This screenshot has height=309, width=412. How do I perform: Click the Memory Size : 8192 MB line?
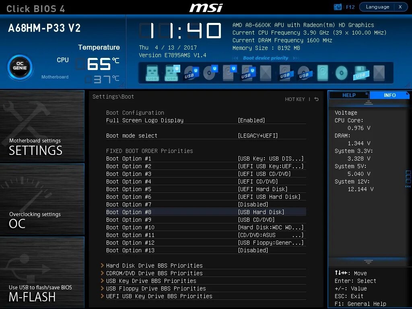(x=266, y=48)
